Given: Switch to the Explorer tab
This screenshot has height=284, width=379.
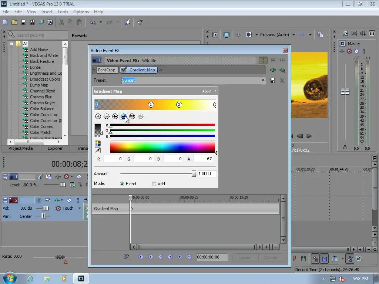Looking at the screenshot, I should [55, 148].
